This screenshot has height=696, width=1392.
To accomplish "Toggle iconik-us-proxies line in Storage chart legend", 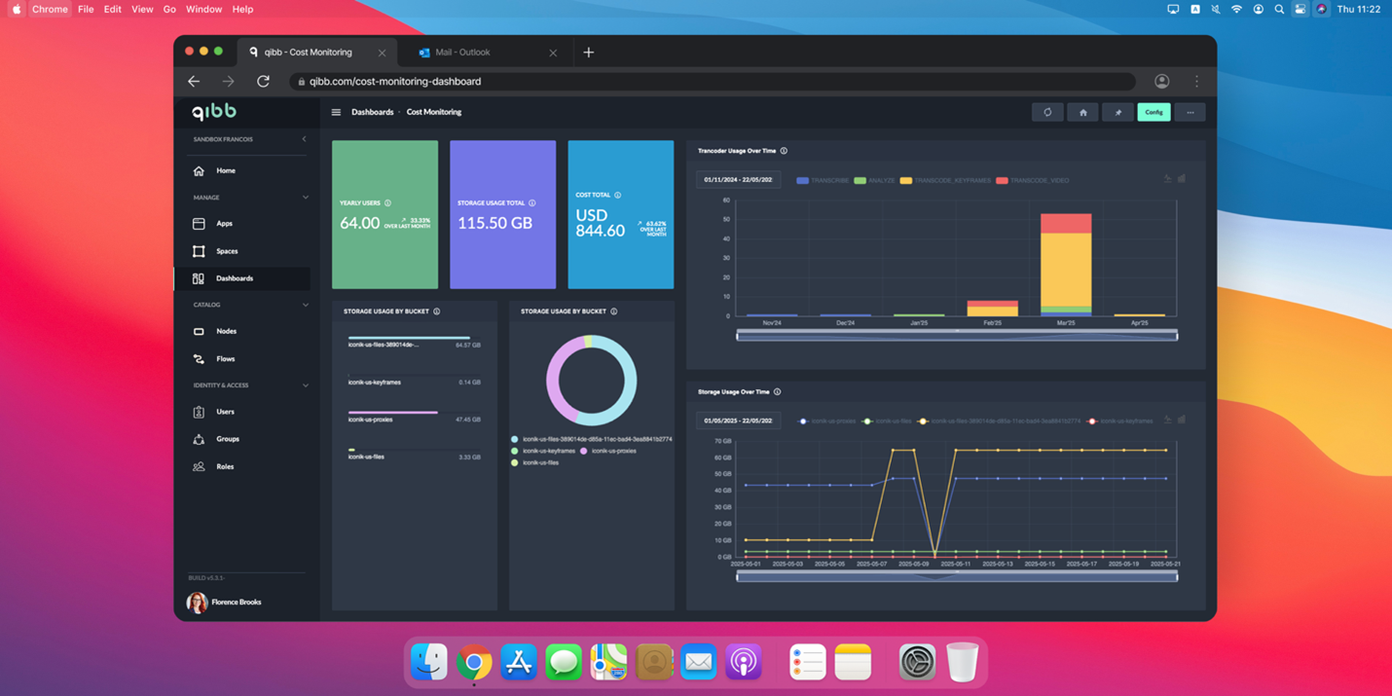I will pos(826,421).
